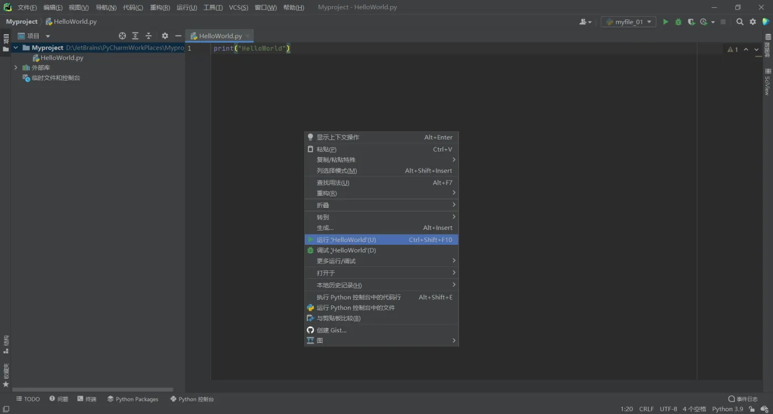Image resolution: width=773 pixels, height=414 pixels.
Task: Go to previous highlighted problem arrow
Action: point(746,50)
